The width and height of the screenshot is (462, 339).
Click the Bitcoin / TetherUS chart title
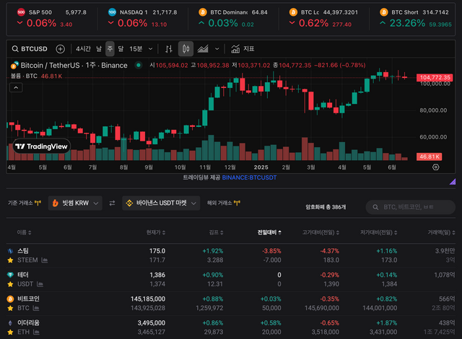pyautogui.click(x=74, y=66)
